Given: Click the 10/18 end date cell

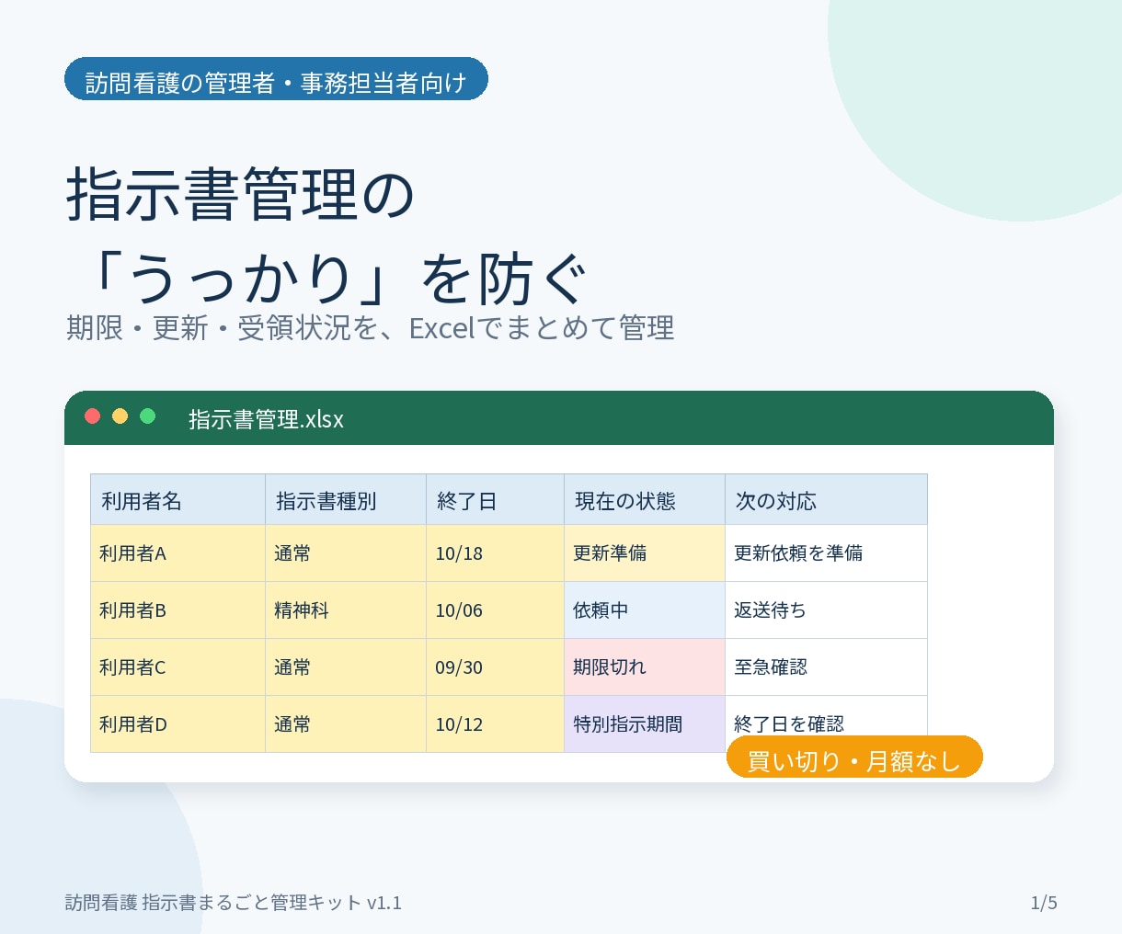Looking at the screenshot, I should click(x=495, y=553).
